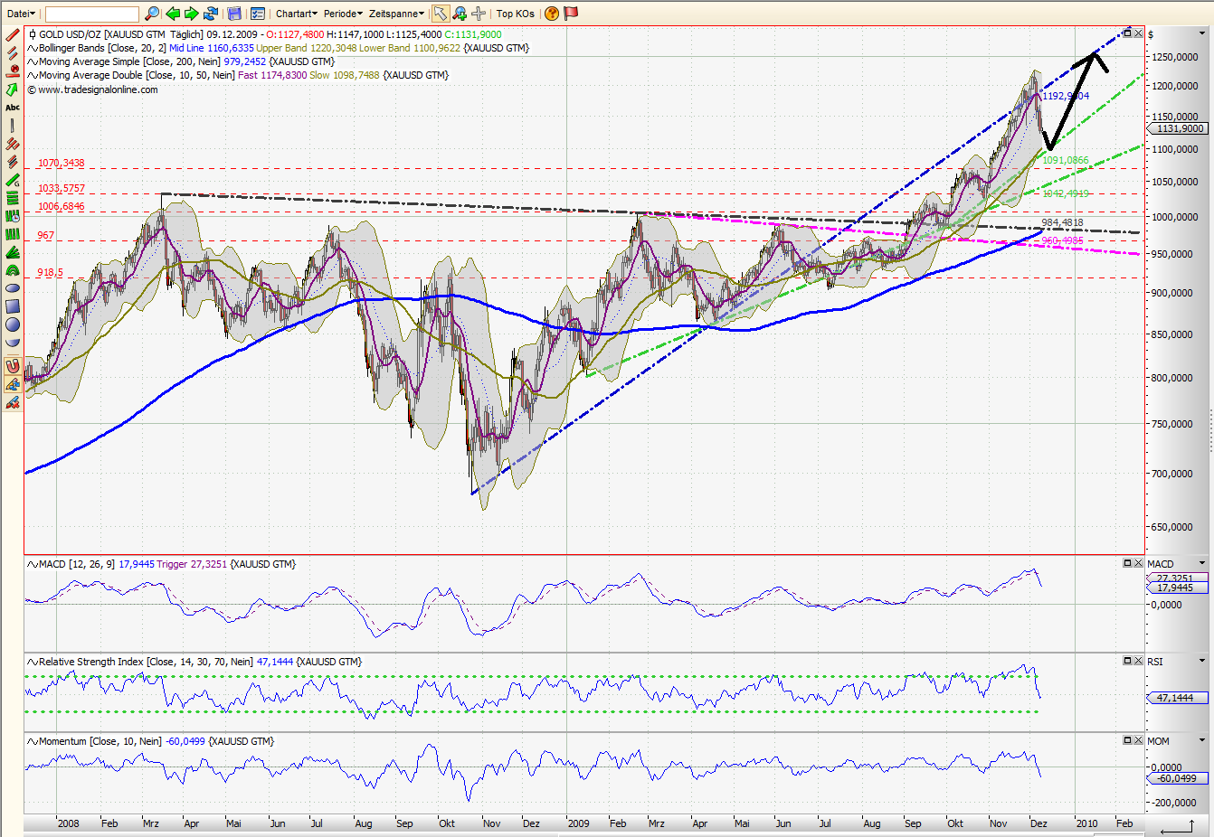1214x837 pixels.
Task: Expand the Zeitspanne dropdown
Action: [394, 14]
